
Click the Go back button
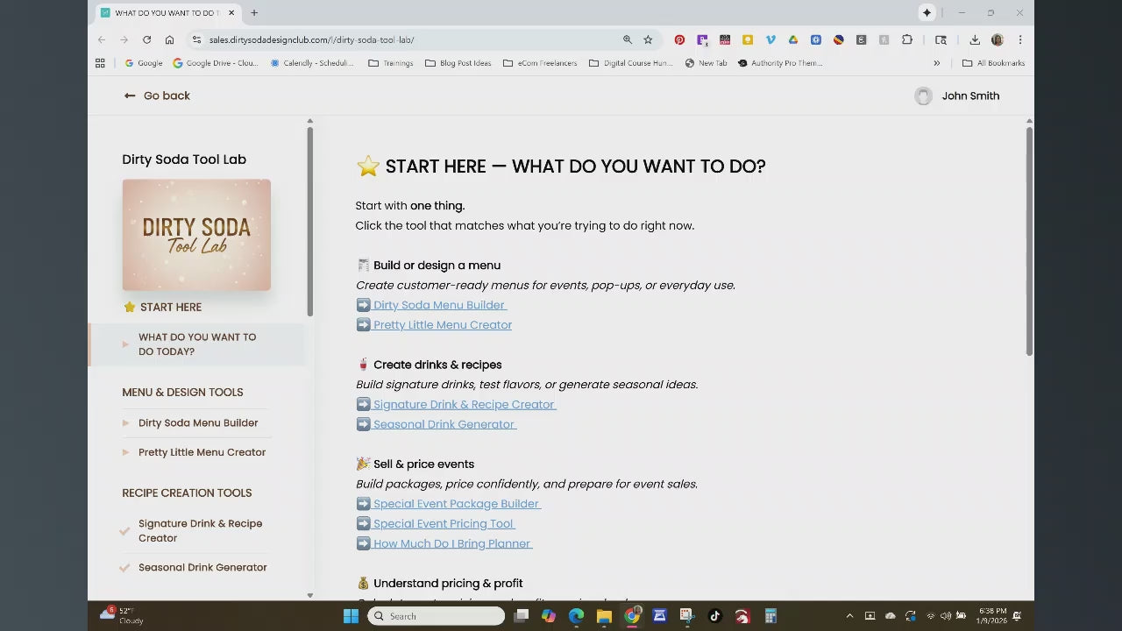pyautogui.click(x=157, y=96)
